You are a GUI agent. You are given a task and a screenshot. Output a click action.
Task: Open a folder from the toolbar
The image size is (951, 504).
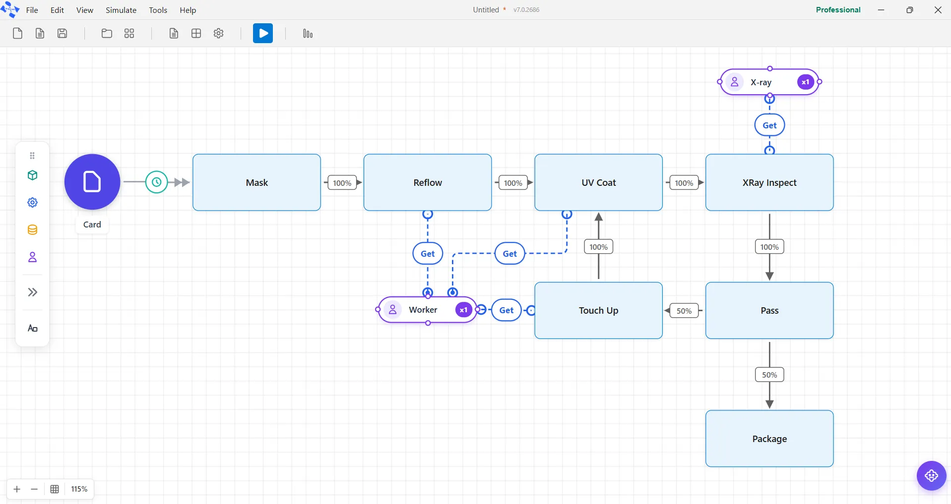click(107, 33)
